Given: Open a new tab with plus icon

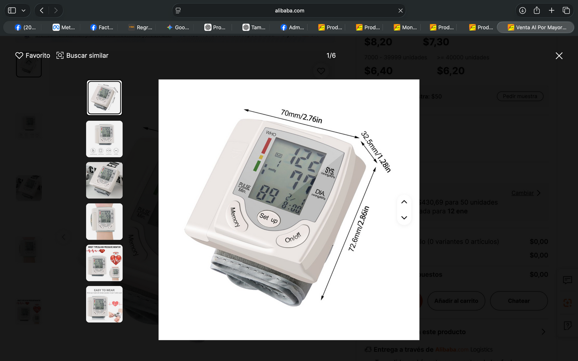Looking at the screenshot, I should coord(552,10).
